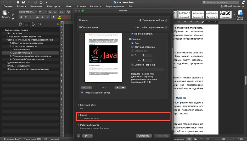247x141 pixels.
Task: Click the zoom slider handle in status bar
Action: 223,139
